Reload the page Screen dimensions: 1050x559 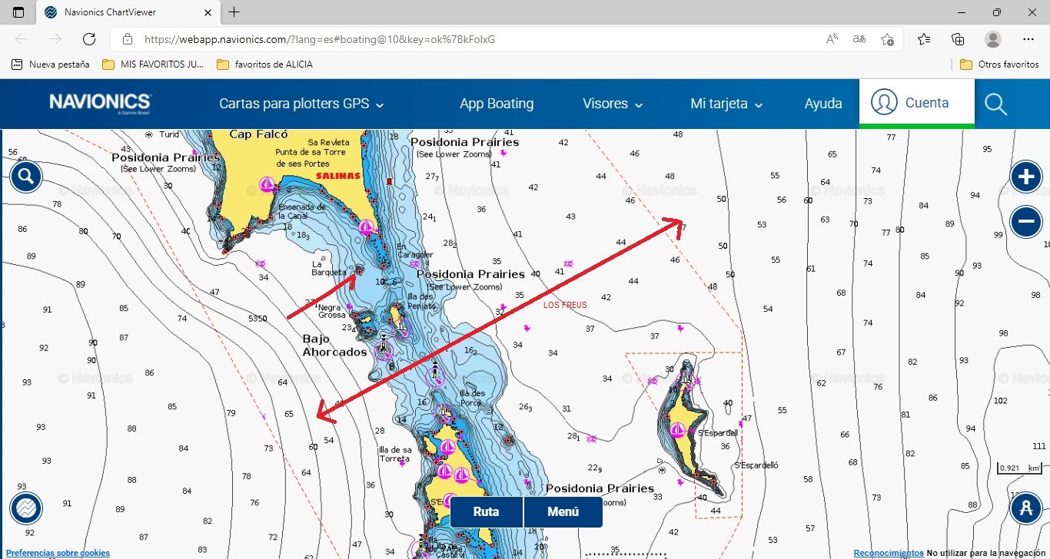point(89,39)
